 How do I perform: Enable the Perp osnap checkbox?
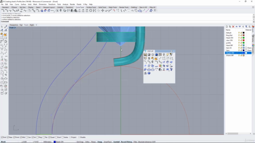[37, 137]
